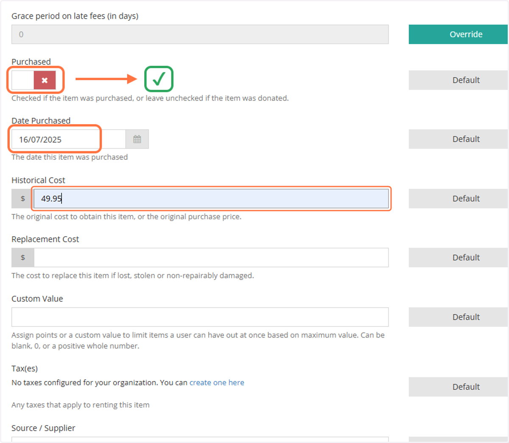Click the 'Source / Supplier' label

43,428
